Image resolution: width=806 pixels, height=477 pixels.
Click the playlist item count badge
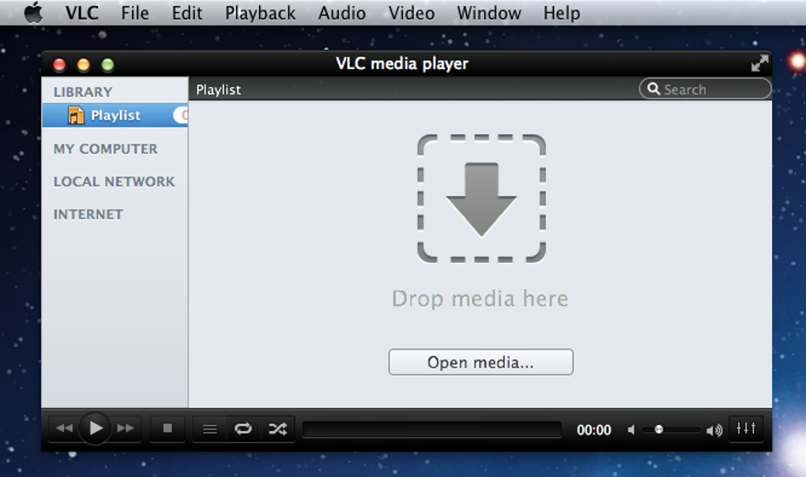pyautogui.click(x=181, y=115)
